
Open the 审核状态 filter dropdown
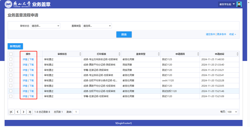[x=45, y=26]
